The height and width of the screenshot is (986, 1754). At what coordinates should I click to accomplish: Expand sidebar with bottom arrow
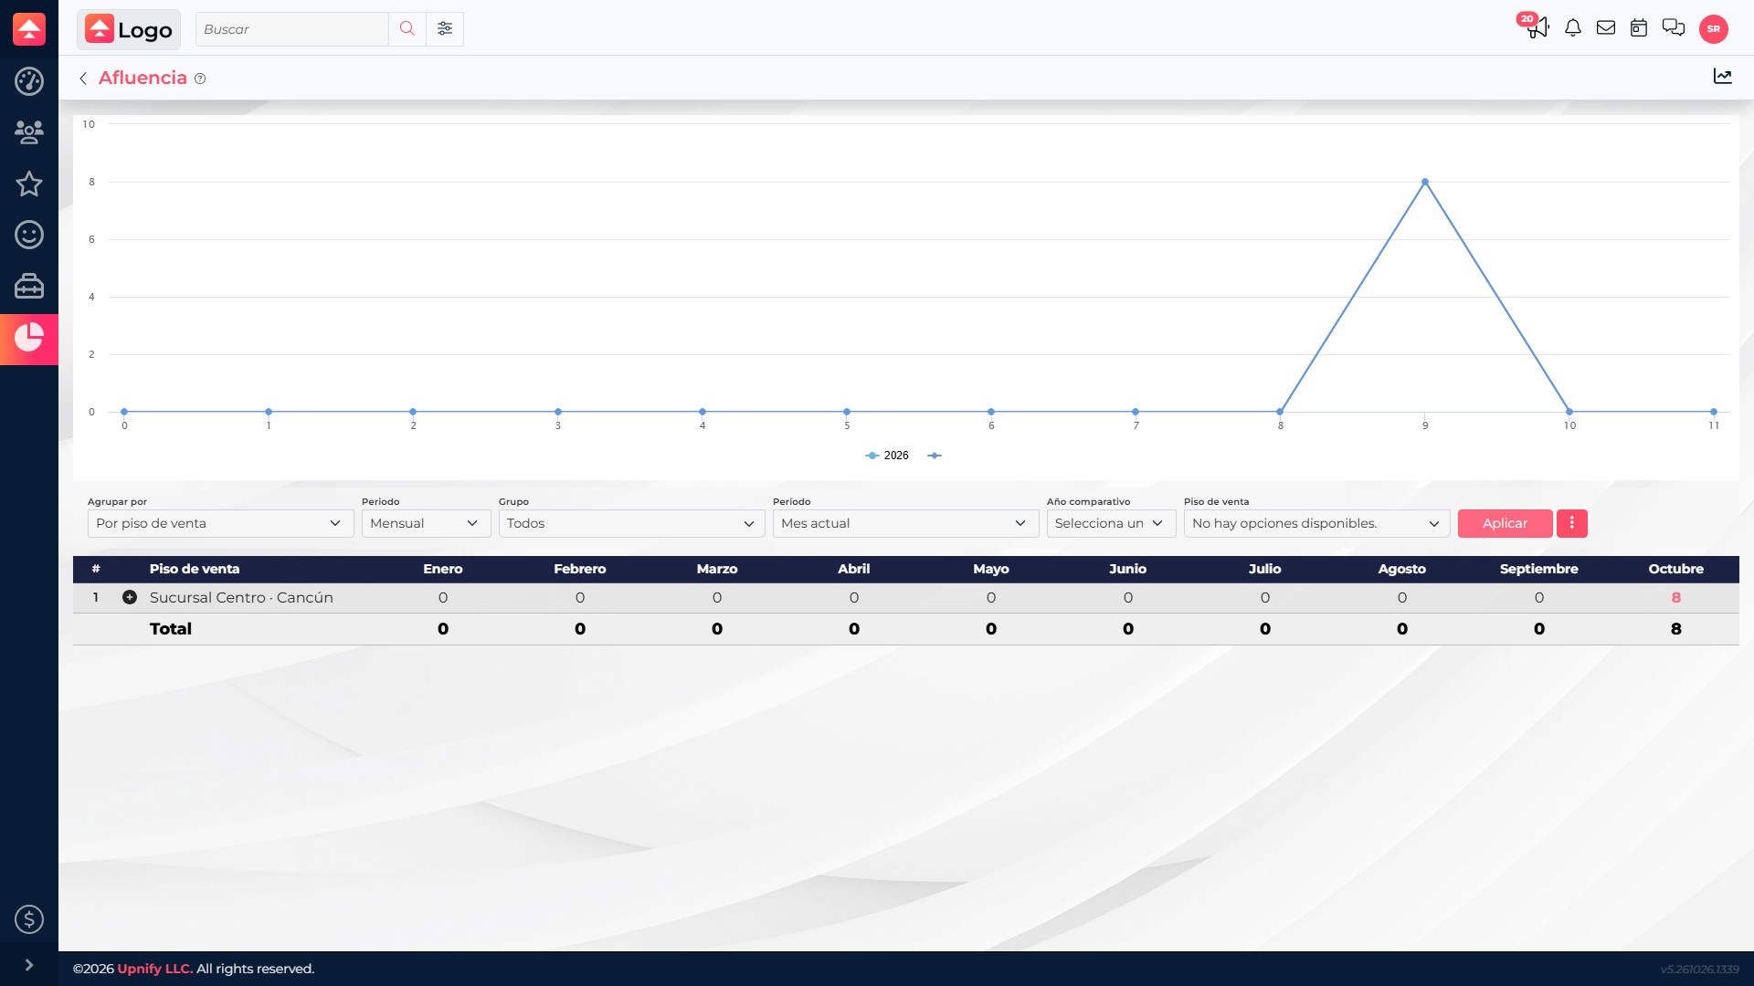click(x=29, y=965)
